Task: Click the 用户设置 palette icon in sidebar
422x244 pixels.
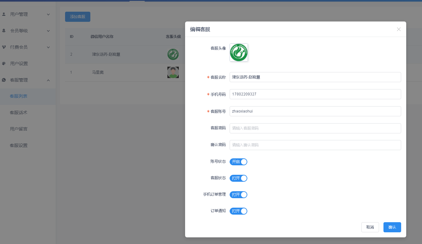Action: point(4,64)
